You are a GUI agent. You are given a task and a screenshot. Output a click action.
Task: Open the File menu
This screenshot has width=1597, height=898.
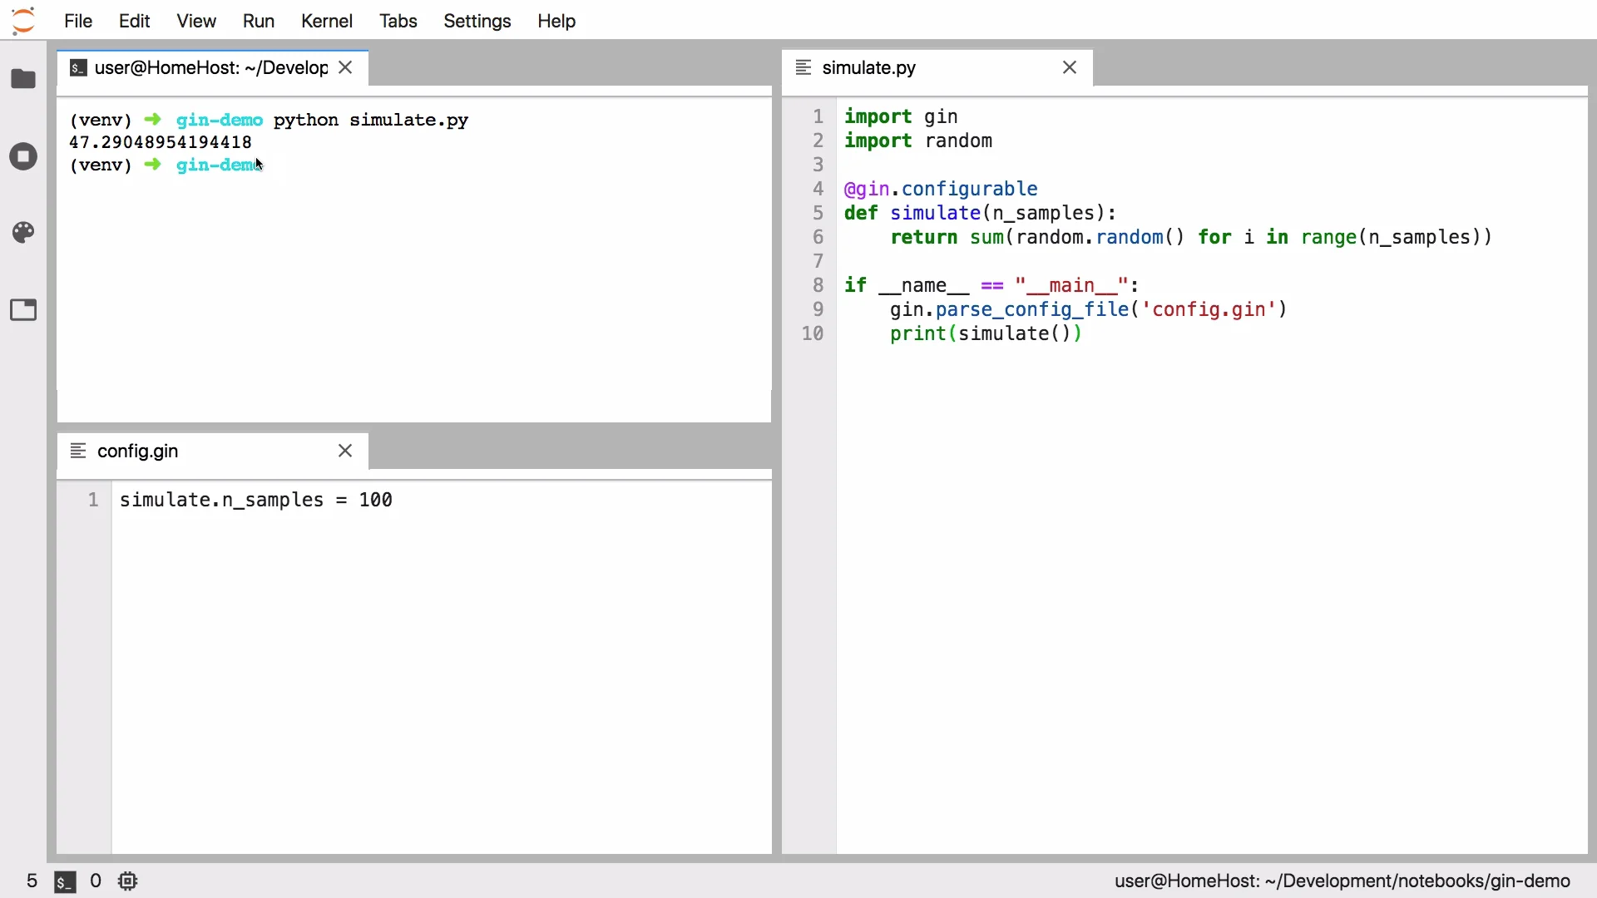pyautogui.click(x=78, y=21)
